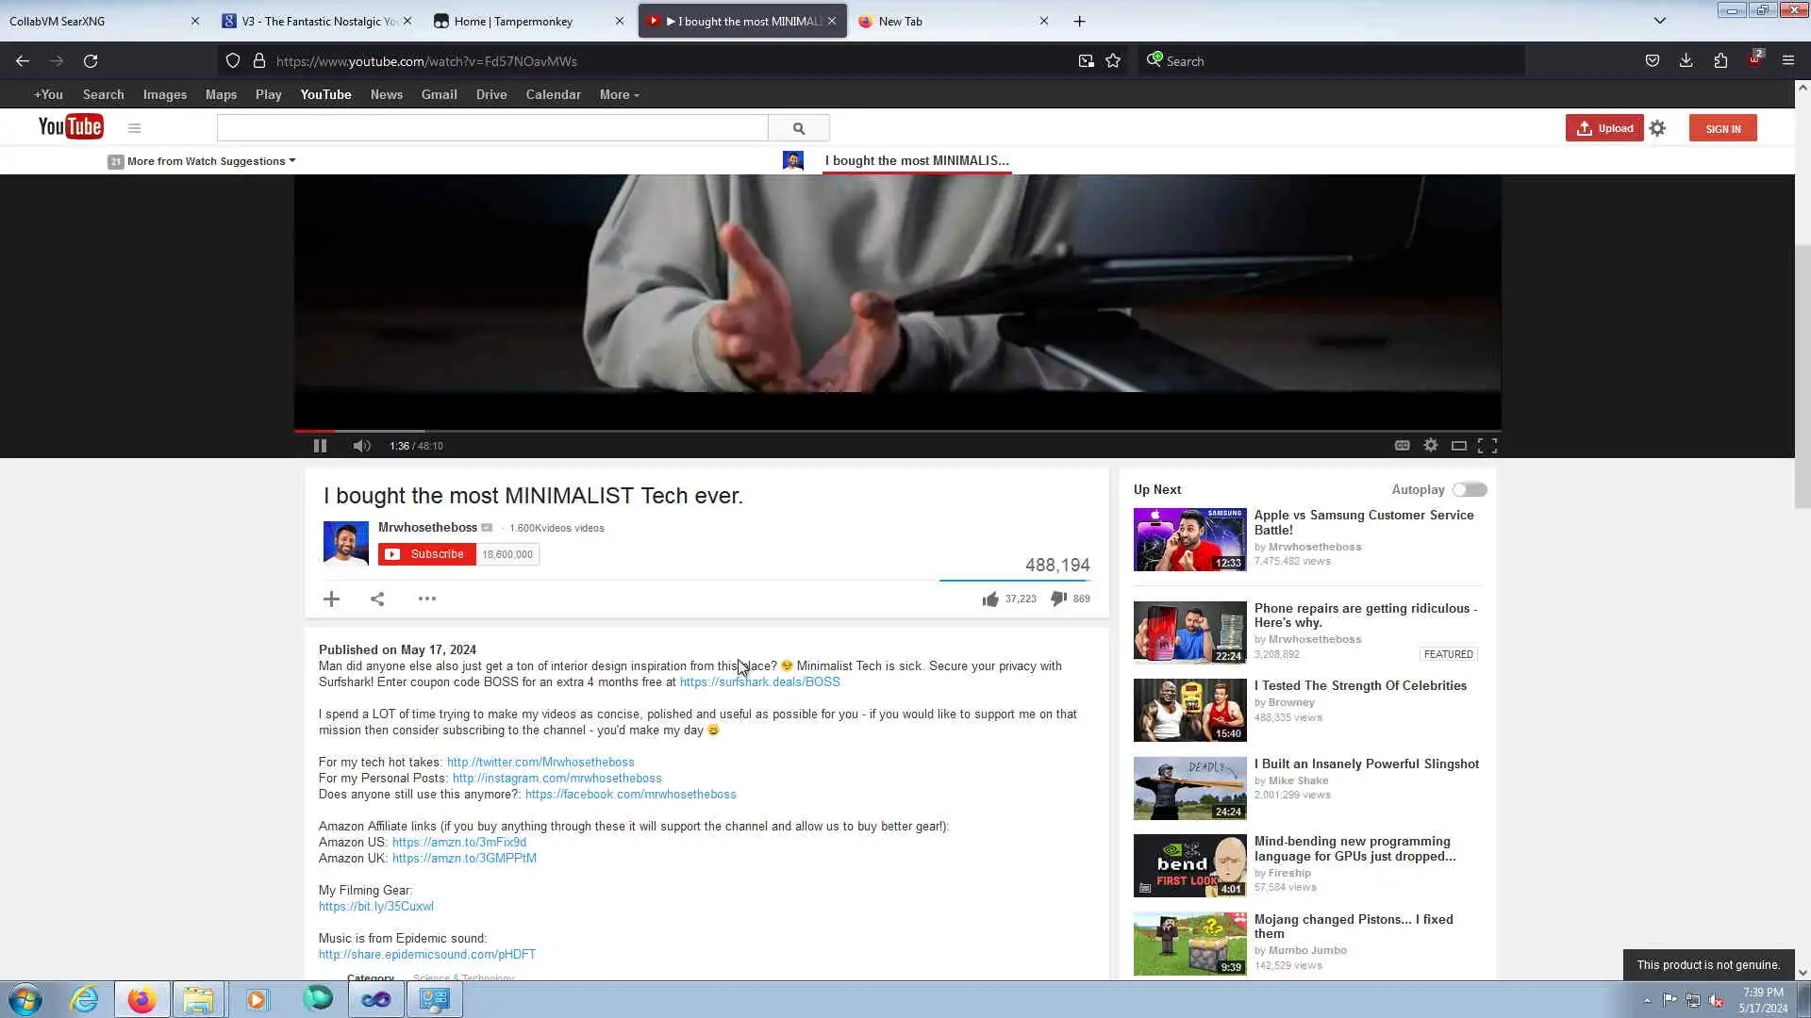
Task: Click the share icon below video
Action: (377, 599)
